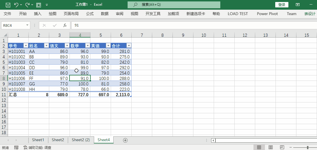Open the undo history dropdown arrow

point(21,5)
